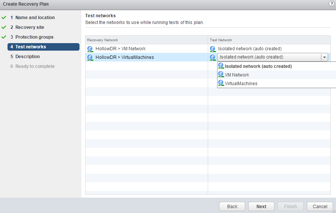Click icon of bold Isolated network option
This screenshot has height=213, width=336.
(x=221, y=66)
